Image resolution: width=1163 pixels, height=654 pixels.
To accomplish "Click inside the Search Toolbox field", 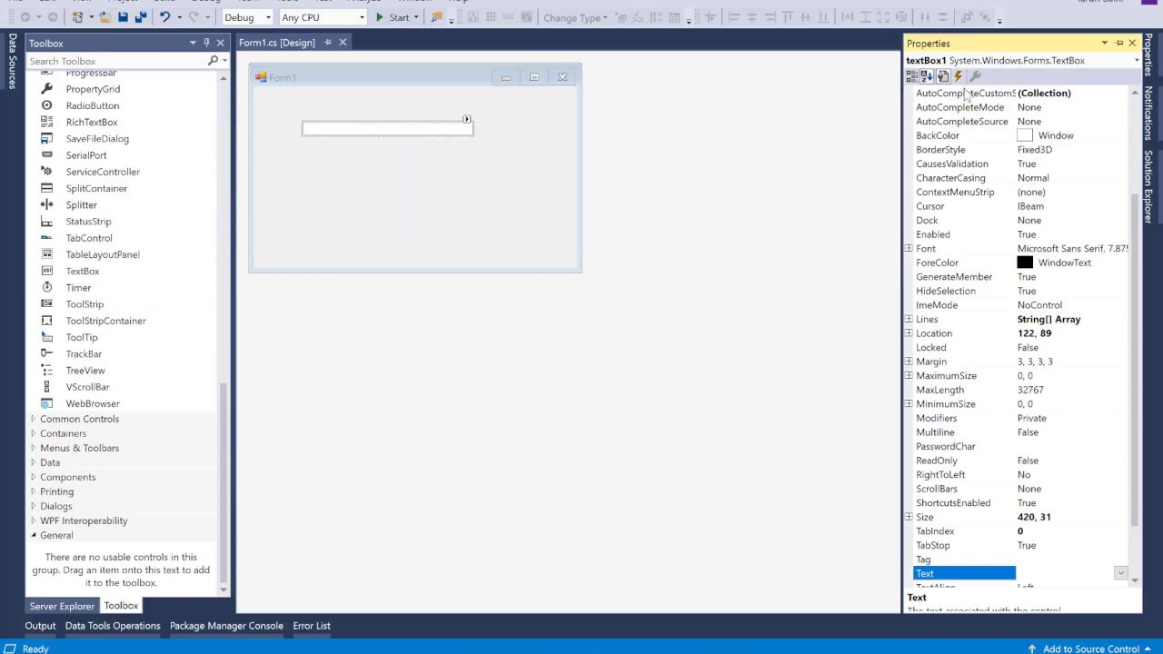I will (116, 61).
